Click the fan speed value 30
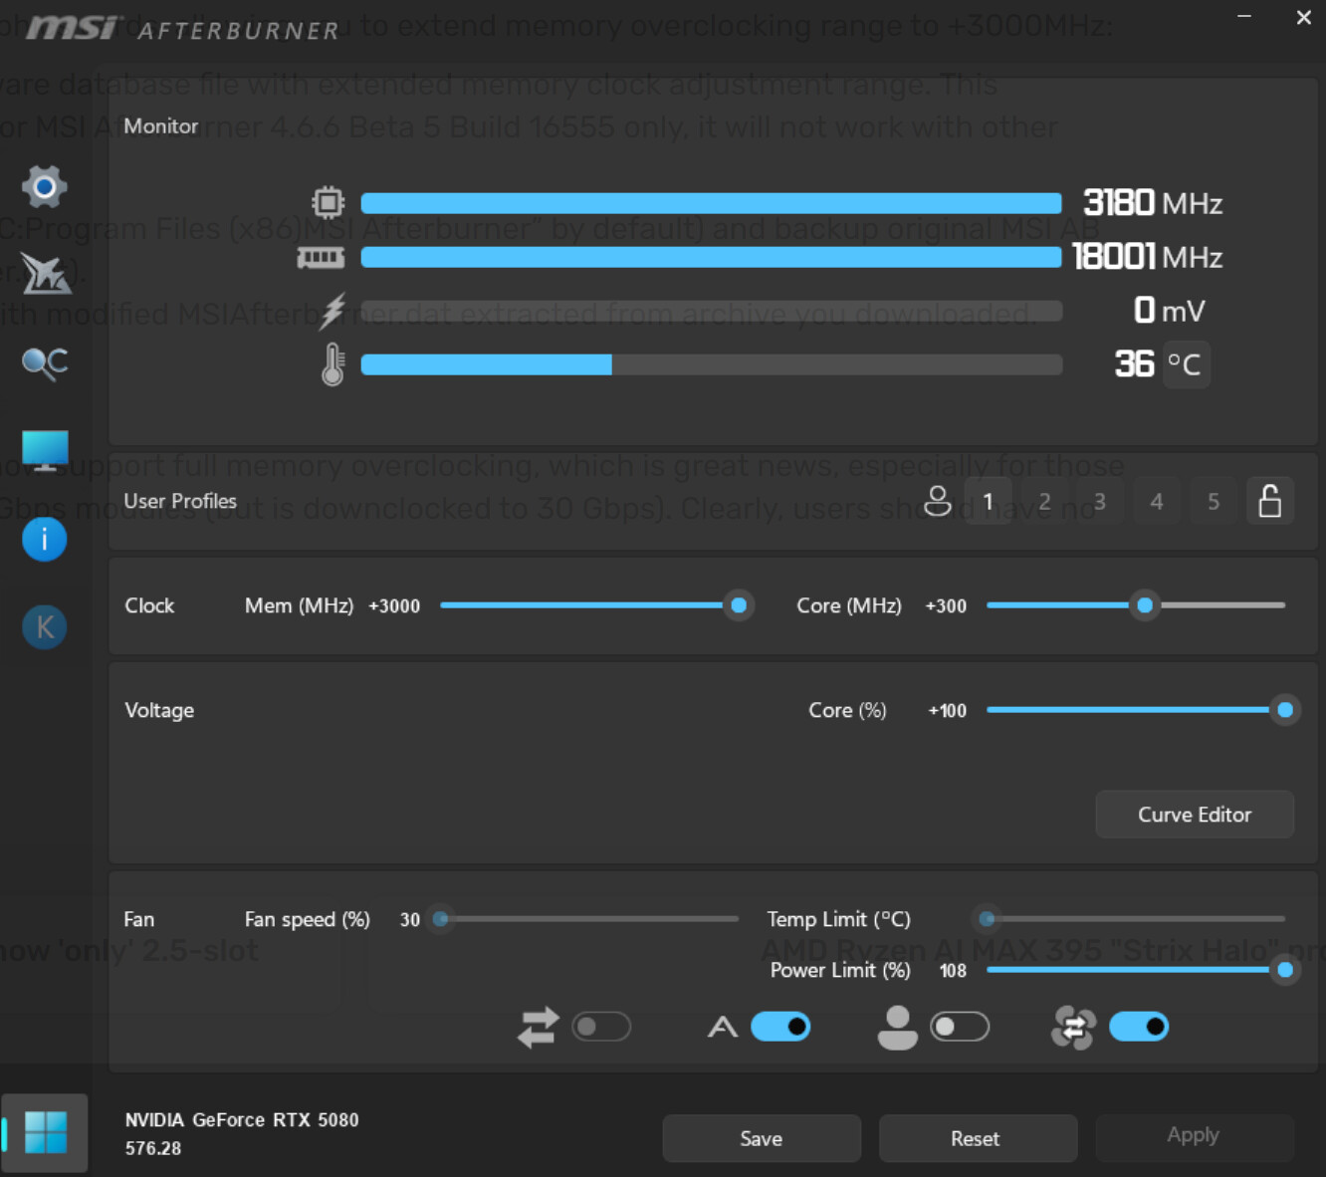Image resolution: width=1326 pixels, height=1177 pixels. 410,920
